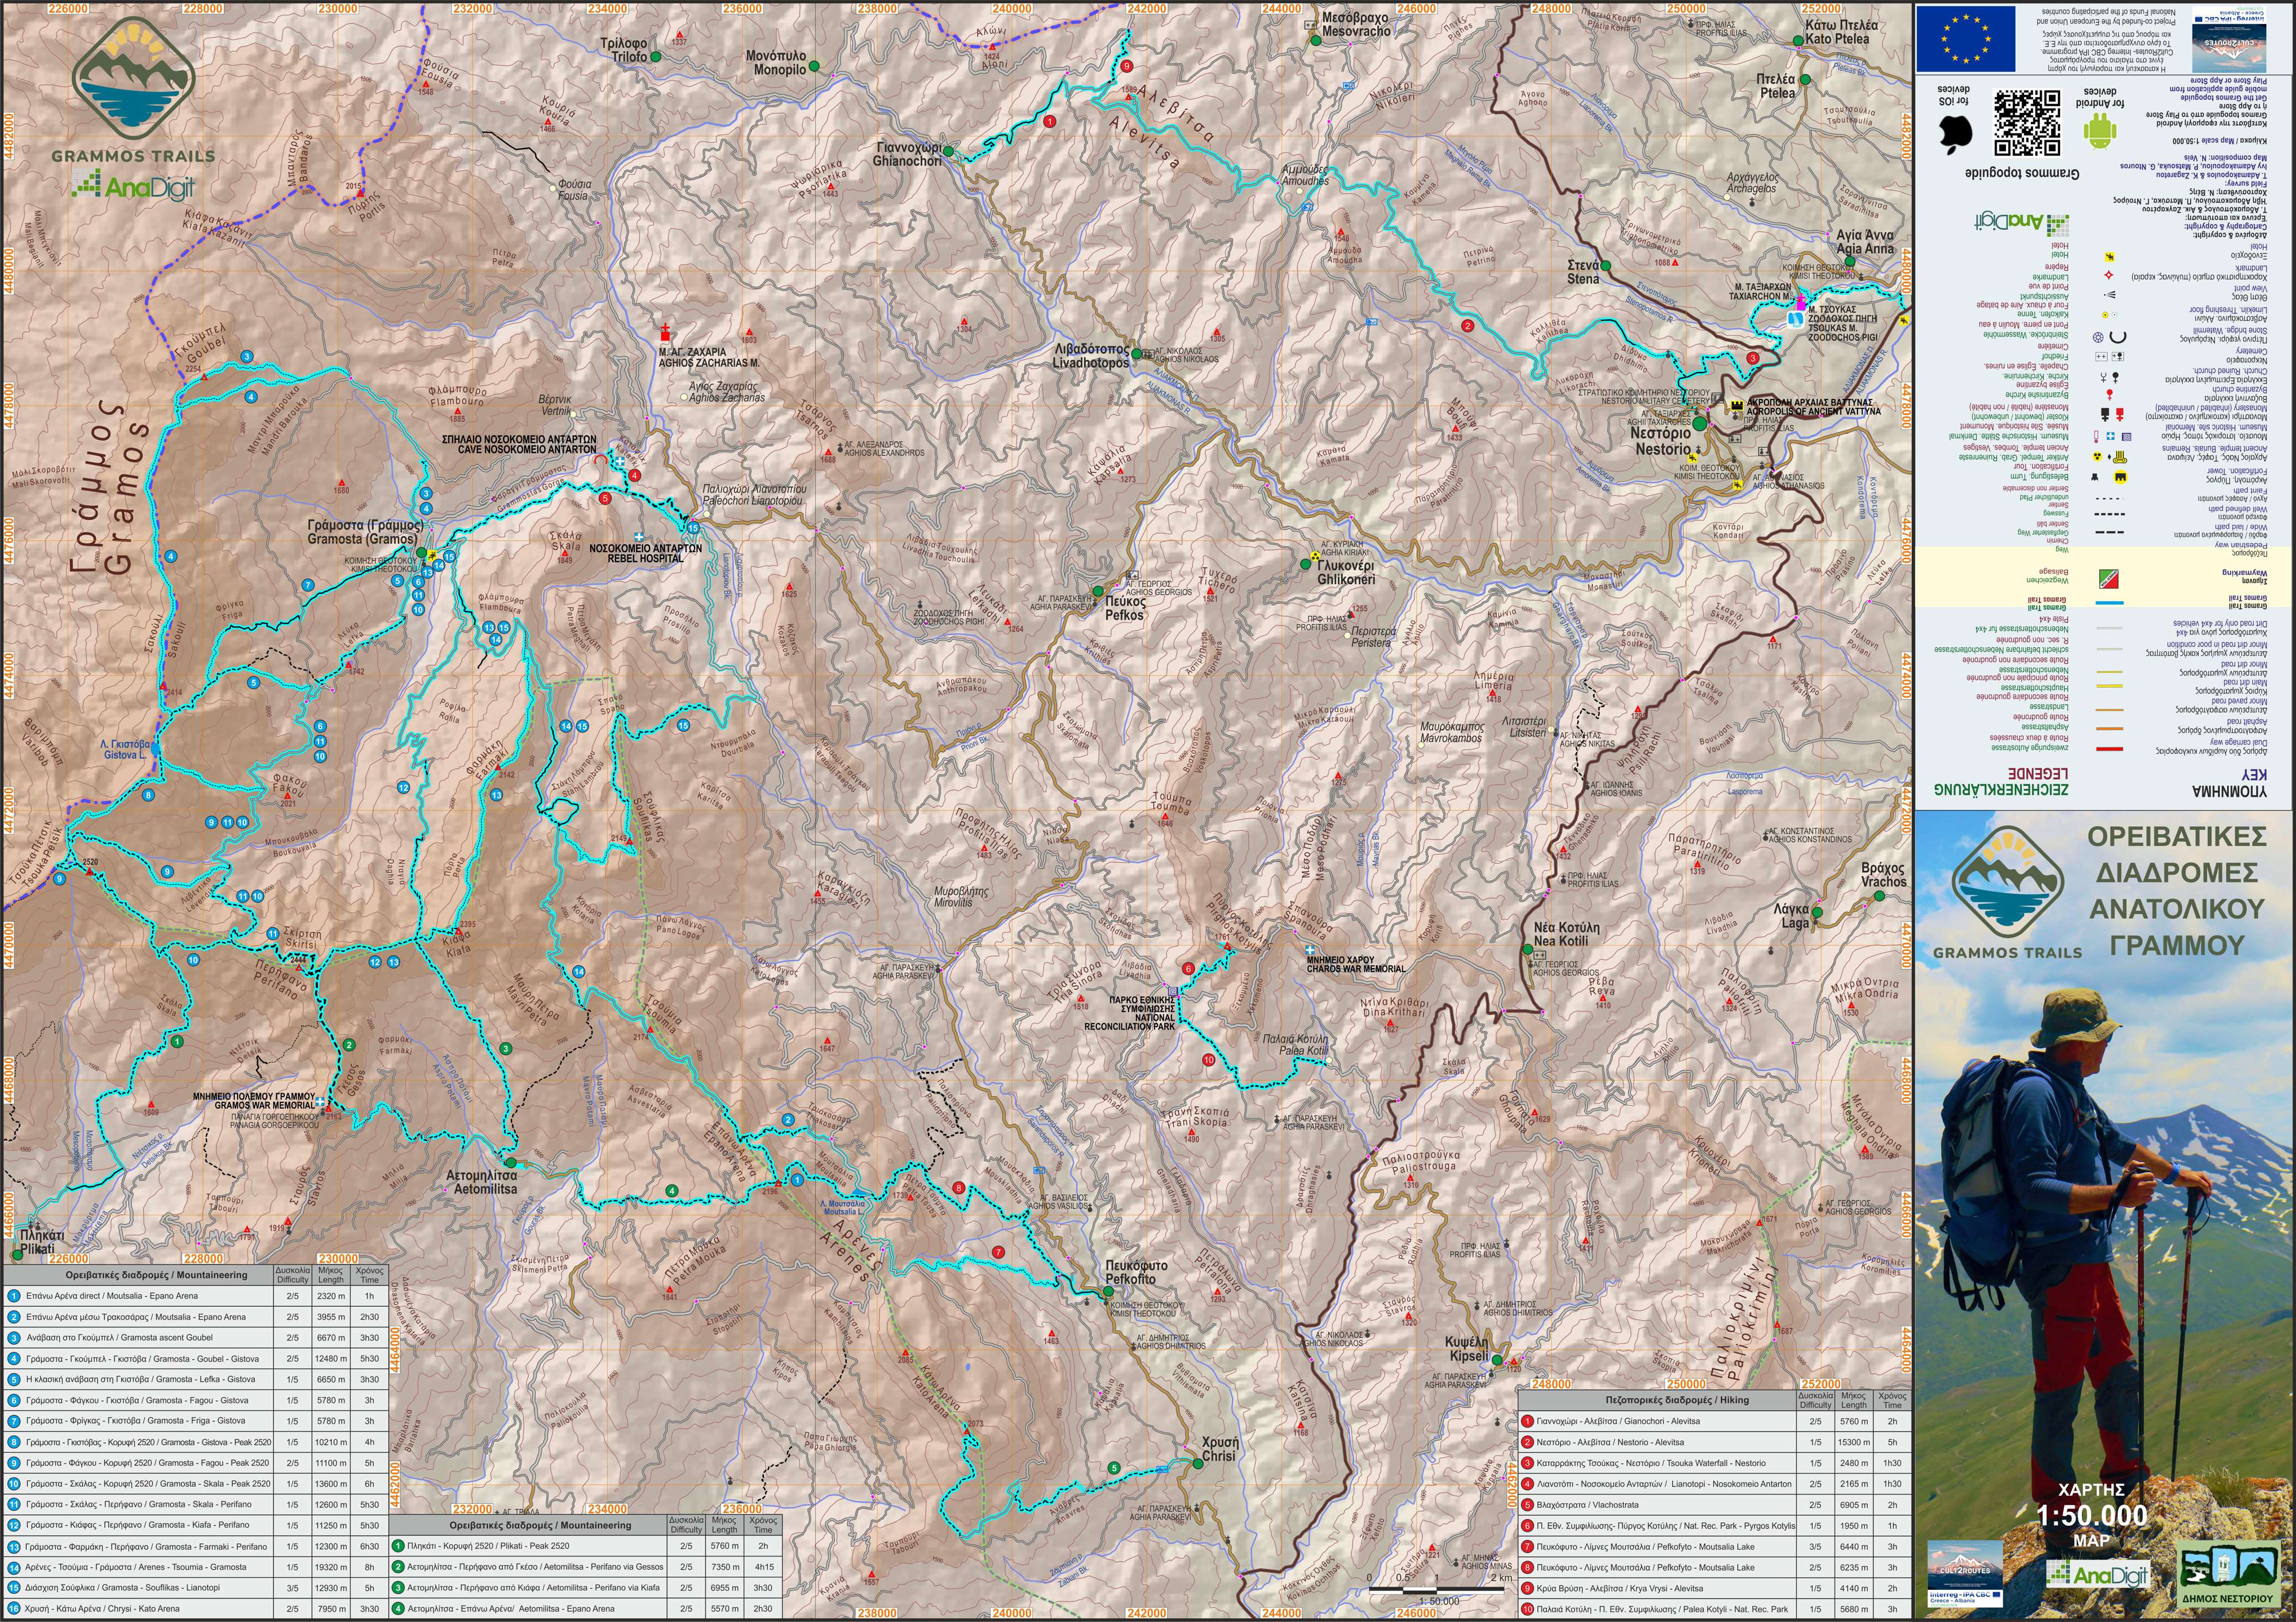Click red route marker 1 east of Ghianochori

(x=1049, y=122)
